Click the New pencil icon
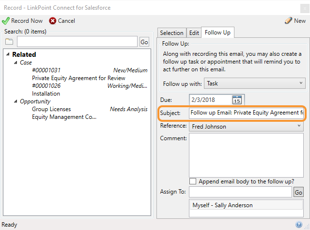Screen dimensions: 310x230 [288, 21]
